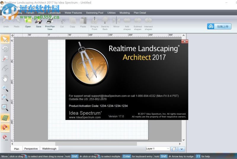Image resolution: width=237 pixels, height=159 pixels.
Task: Switch to Swimming Pool tab
Action: (95, 13)
